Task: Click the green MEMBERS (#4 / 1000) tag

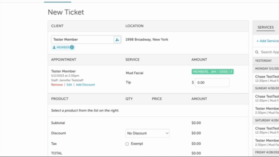Action: [x=210, y=72]
